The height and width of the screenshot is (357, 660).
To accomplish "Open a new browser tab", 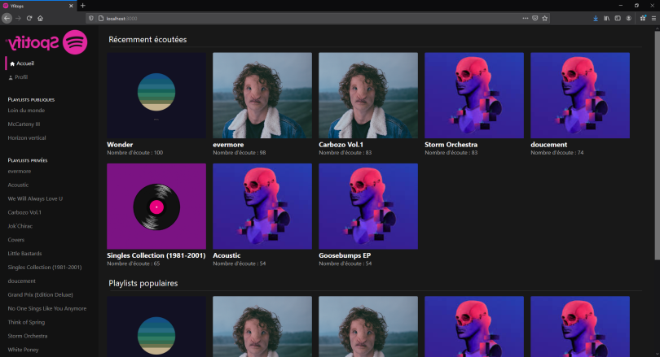I will (x=82, y=6).
